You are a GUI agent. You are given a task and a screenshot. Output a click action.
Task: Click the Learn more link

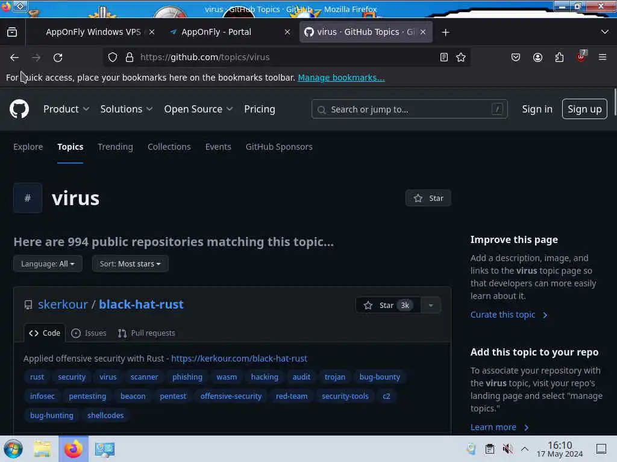(x=500, y=427)
